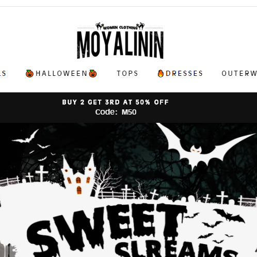The height and width of the screenshot is (257, 257).
Task: Click the black promo announcement bar
Action: 128,107
